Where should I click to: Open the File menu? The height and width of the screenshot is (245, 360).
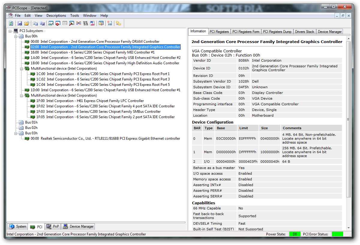[18, 16]
